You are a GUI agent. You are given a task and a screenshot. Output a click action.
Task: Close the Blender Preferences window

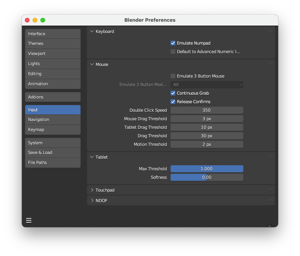pyautogui.click(x=27, y=20)
